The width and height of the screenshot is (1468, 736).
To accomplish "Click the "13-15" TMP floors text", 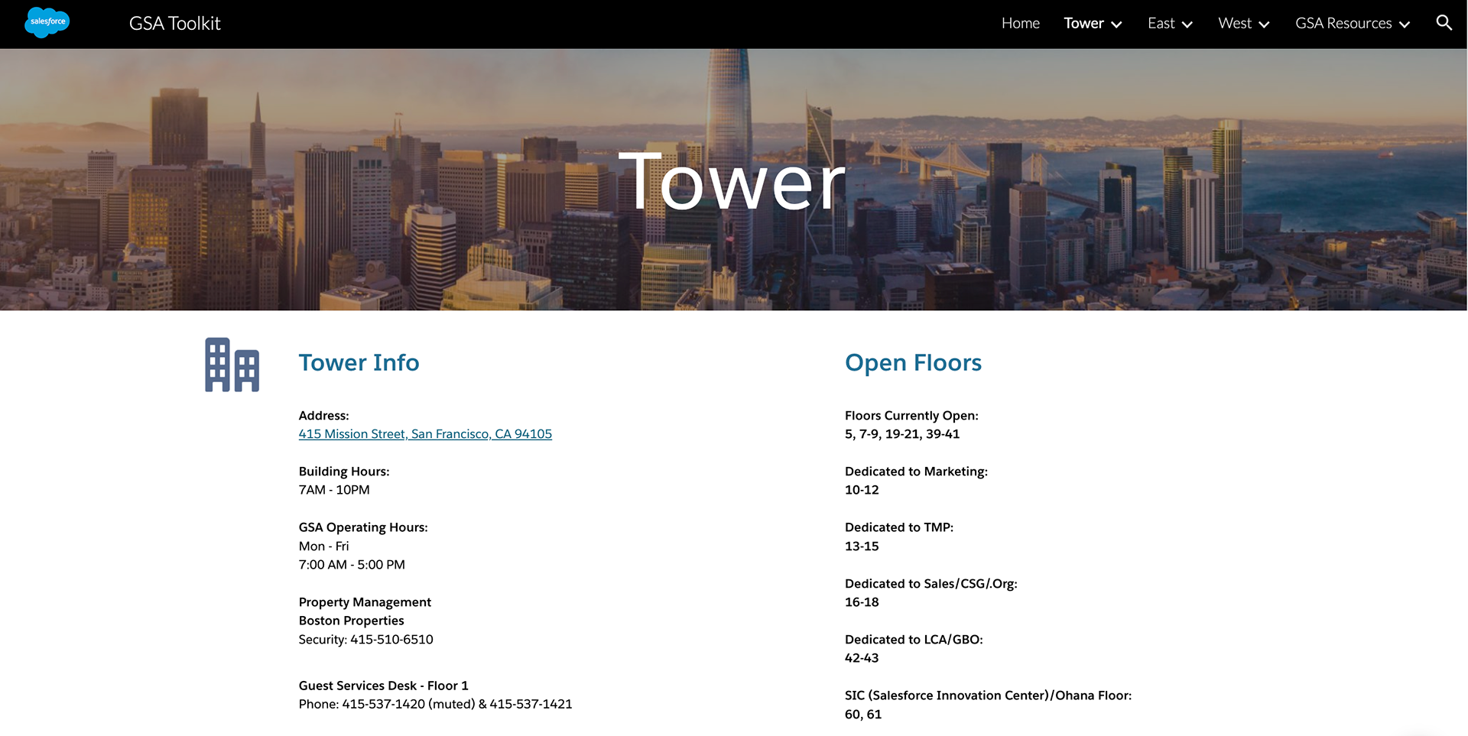I will coord(862,546).
